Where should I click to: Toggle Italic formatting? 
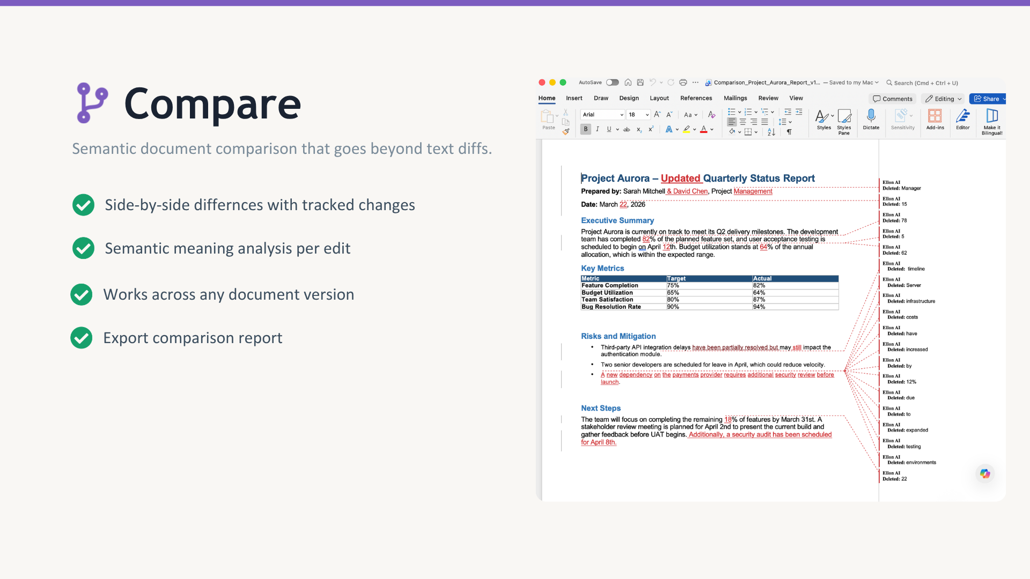(x=597, y=129)
